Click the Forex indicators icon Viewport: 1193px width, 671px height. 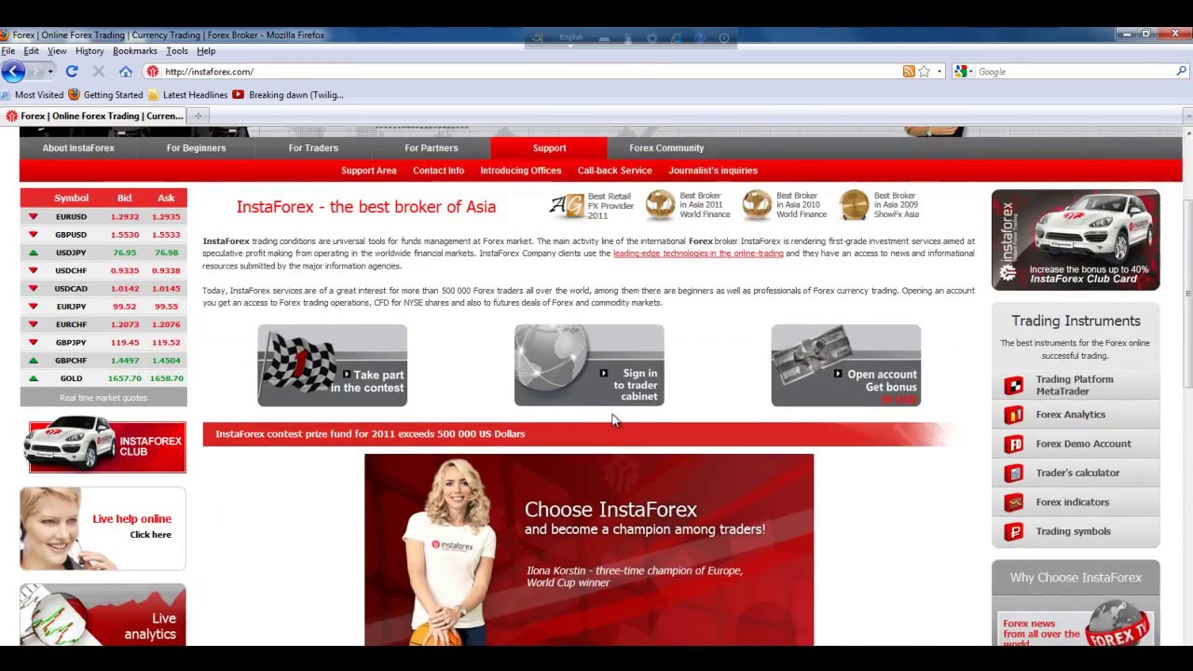pyautogui.click(x=1013, y=502)
